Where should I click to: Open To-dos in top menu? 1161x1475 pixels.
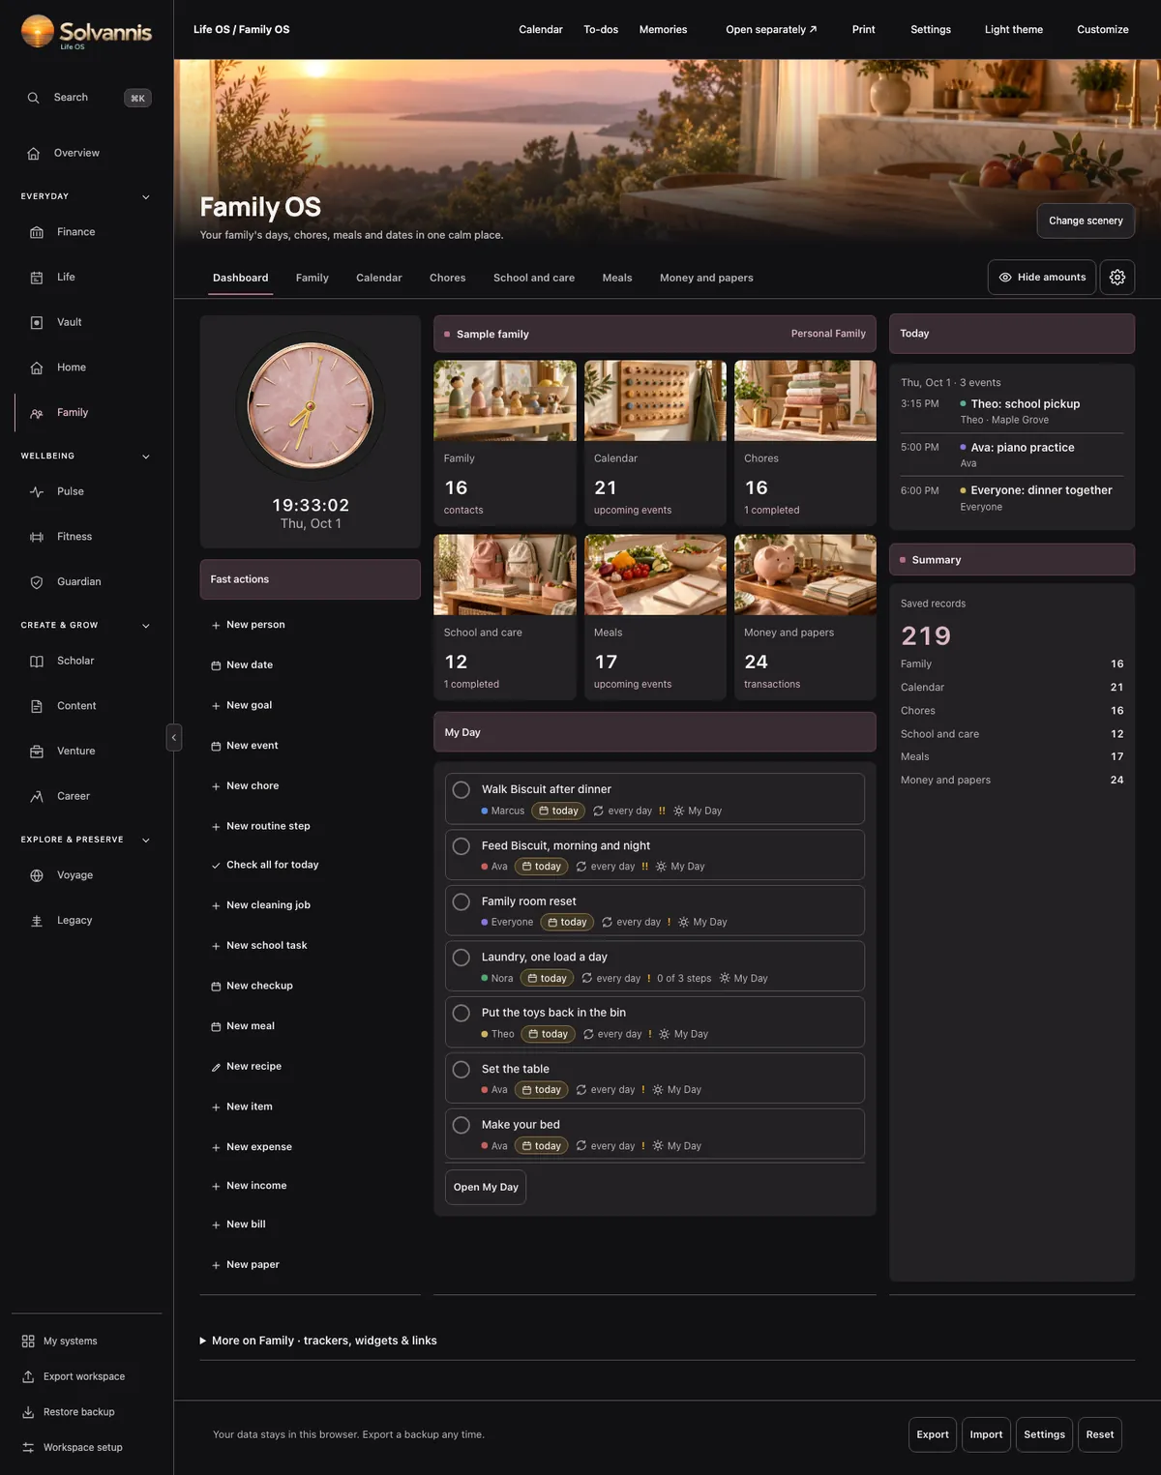601,30
